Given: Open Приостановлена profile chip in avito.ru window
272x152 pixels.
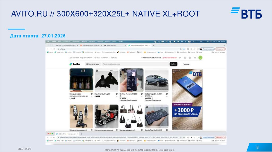Looking at the screenshot, I should (x=207, y=49).
